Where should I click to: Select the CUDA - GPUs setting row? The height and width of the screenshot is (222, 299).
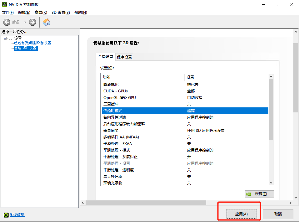pyautogui.click(x=185, y=91)
